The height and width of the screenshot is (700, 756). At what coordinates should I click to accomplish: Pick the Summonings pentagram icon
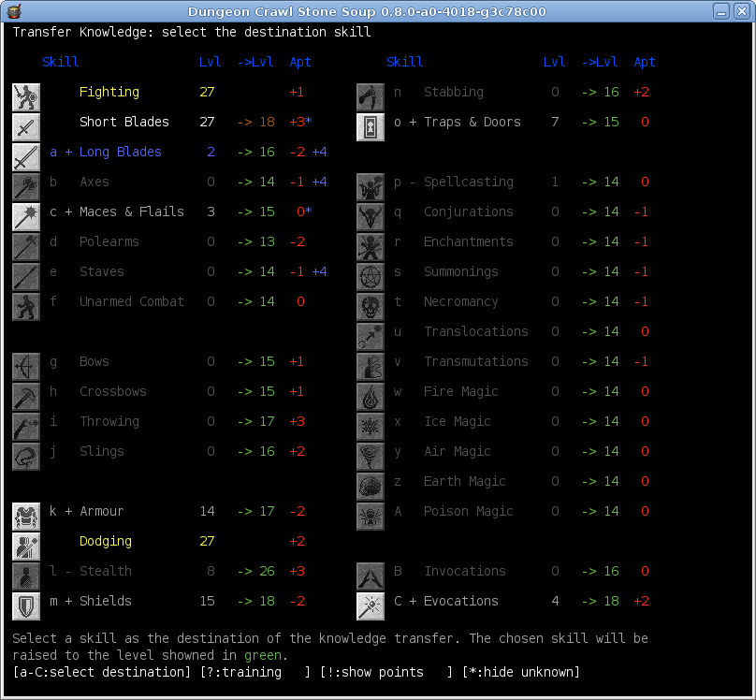[371, 276]
